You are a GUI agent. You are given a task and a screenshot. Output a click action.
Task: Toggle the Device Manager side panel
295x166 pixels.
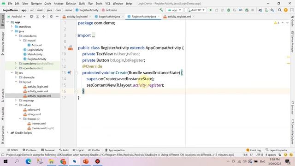[x=293, y=41]
